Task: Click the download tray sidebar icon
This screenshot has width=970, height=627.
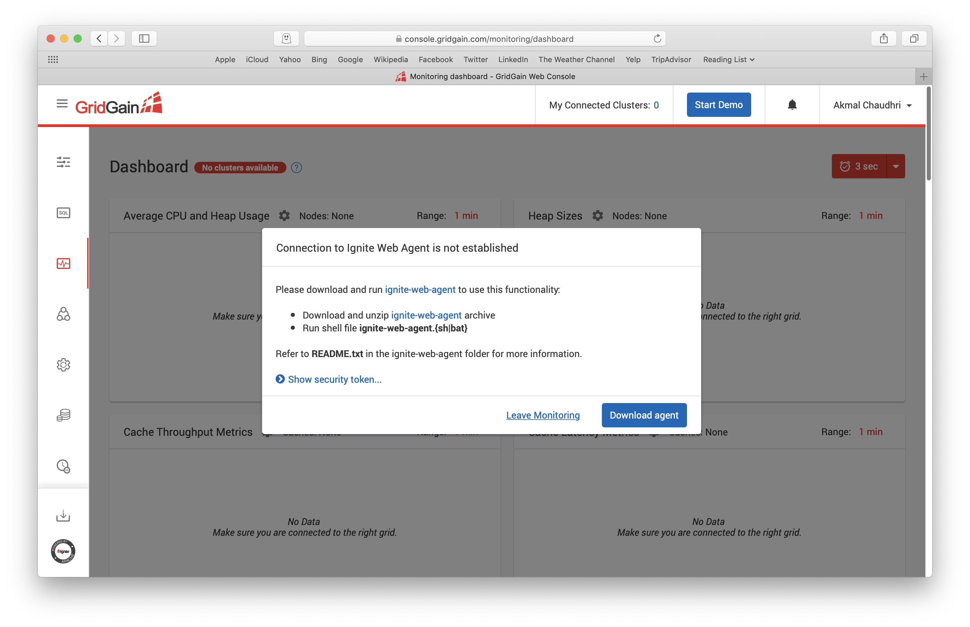Action: [x=63, y=516]
